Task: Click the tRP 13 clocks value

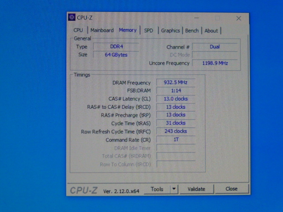Action: pyautogui.click(x=176, y=115)
